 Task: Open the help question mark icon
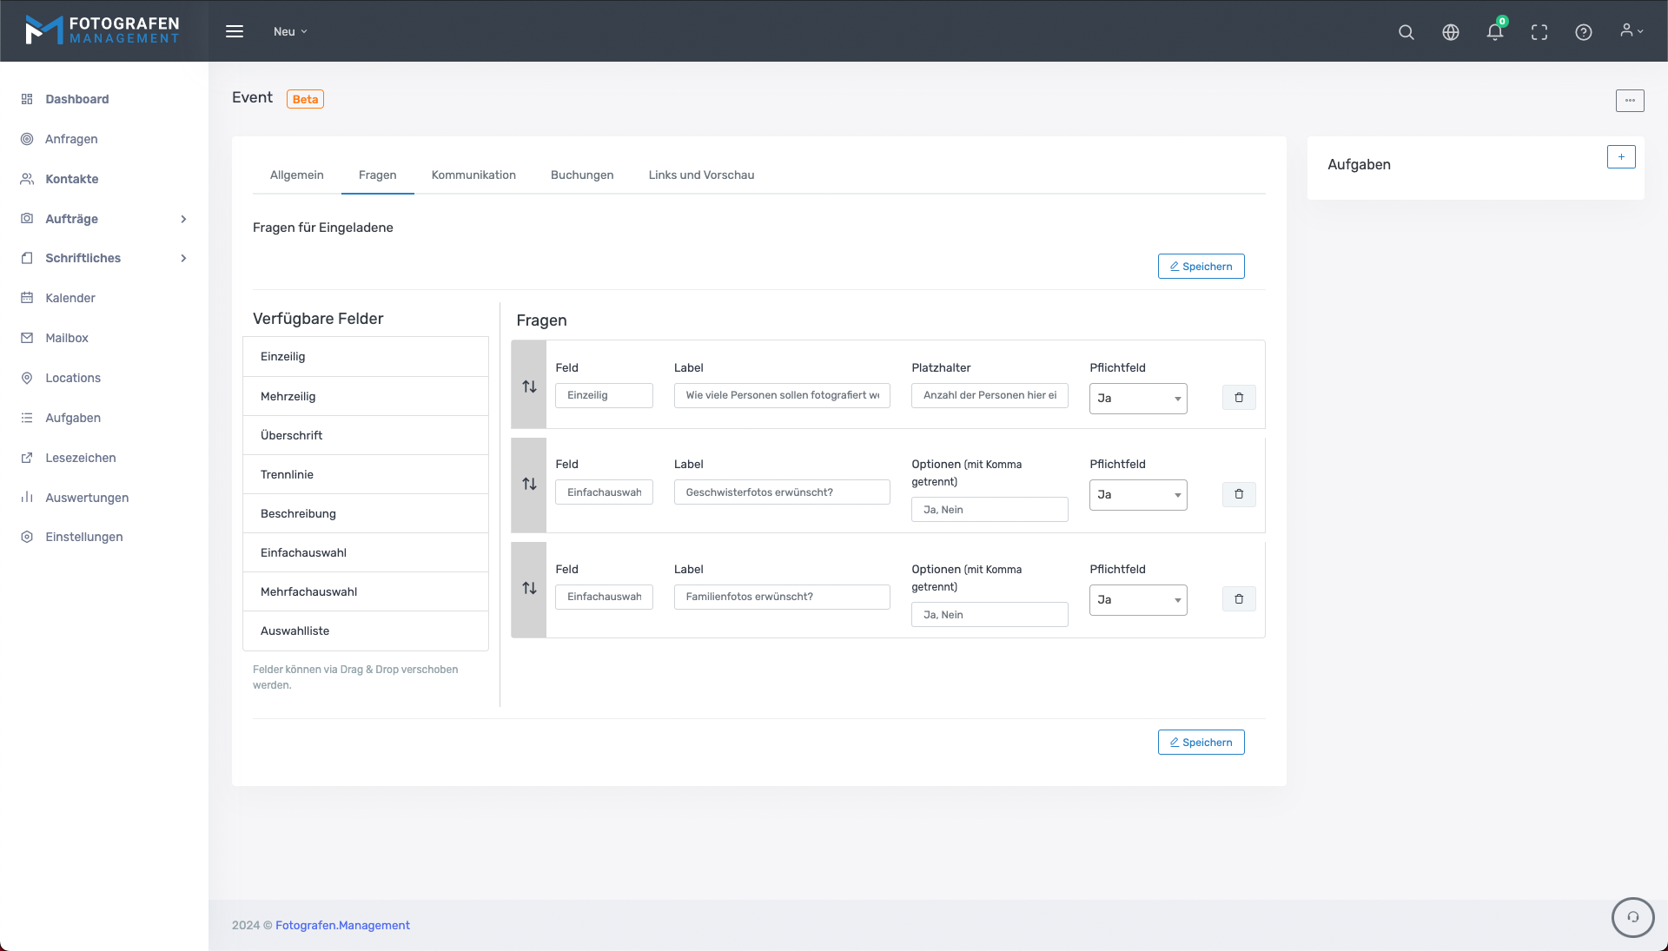[1583, 32]
